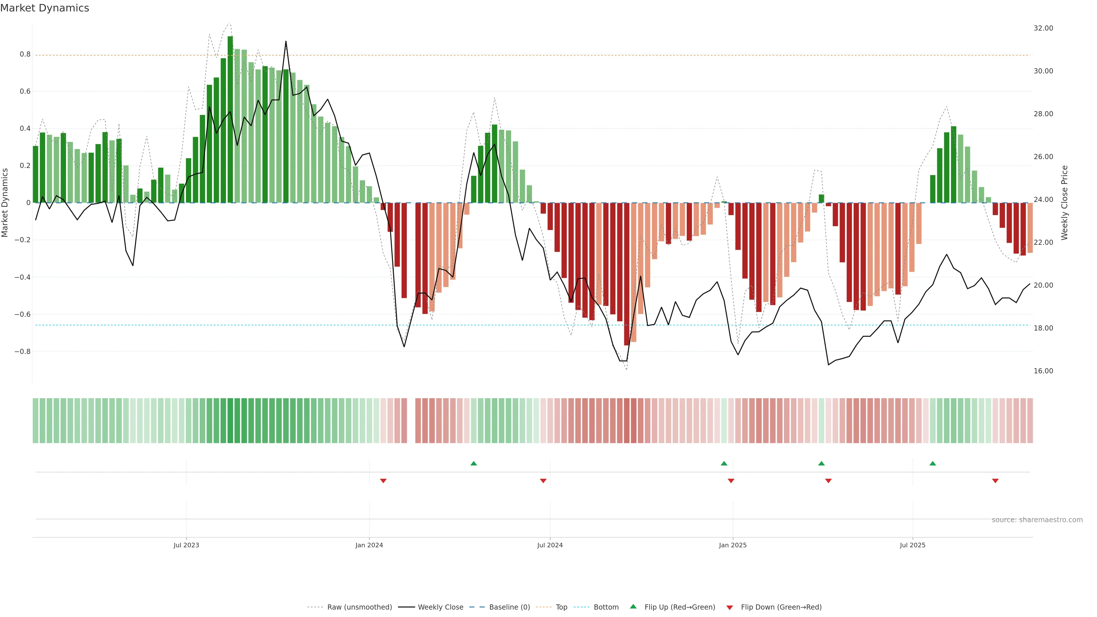Click the red flip-down marker just after Jan 2024
Image resolution: width=1097 pixels, height=617 pixels.
[383, 481]
